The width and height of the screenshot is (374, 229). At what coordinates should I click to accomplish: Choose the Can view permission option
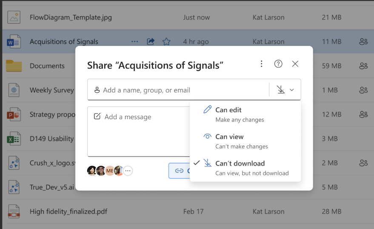point(229,137)
